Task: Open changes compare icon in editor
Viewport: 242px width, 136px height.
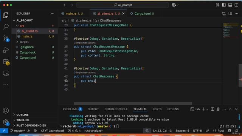Action: pyautogui.click(x=224, y=14)
